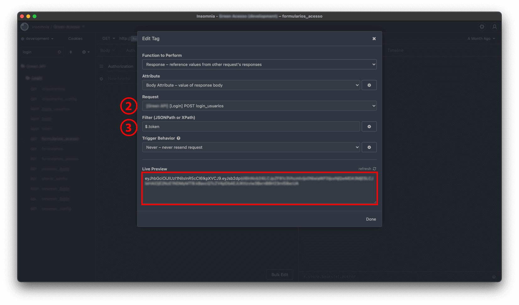Open the Cookies manager
The width and height of the screenshot is (519, 305).
pos(75,38)
